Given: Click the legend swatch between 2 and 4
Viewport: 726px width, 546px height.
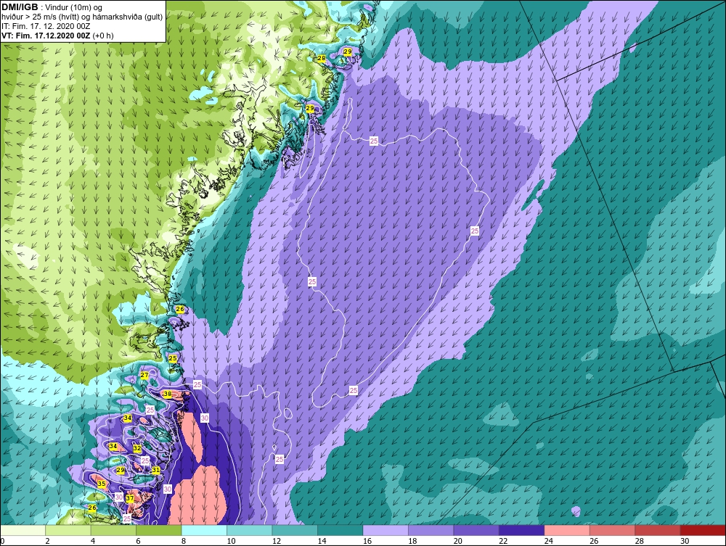Looking at the screenshot, I should pyautogui.click(x=68, y=530).
